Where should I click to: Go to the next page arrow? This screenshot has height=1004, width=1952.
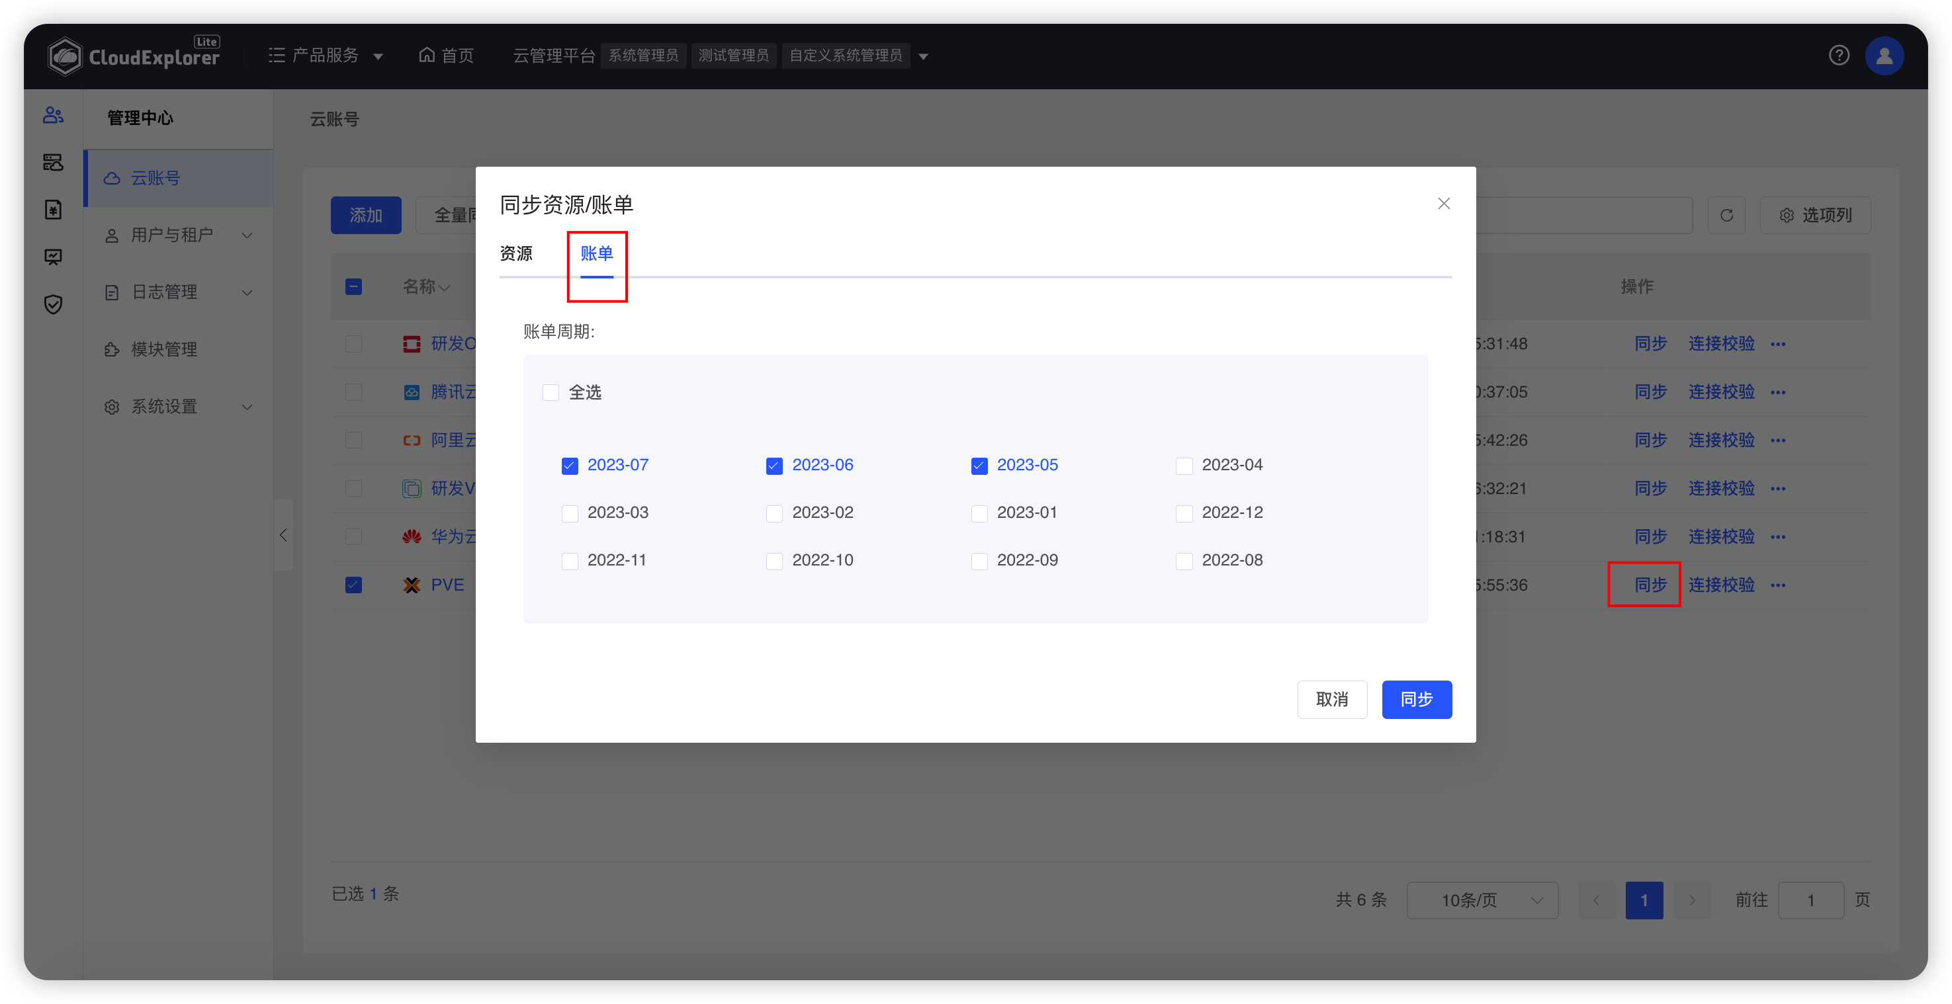[x=1692, y=900]
